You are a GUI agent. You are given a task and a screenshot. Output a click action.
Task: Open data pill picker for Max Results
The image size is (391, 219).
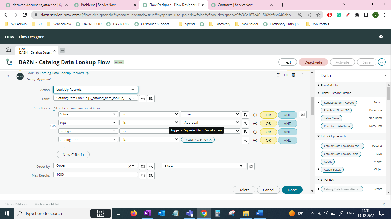point(151,175)
